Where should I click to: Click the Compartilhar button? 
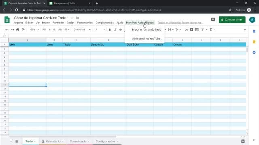pyautogui.click(x=232, y=20)
